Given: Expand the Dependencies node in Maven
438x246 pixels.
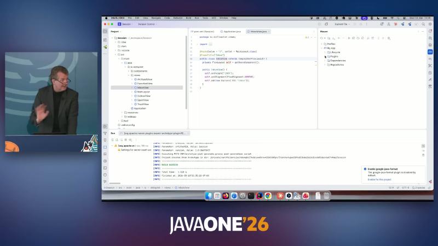Looking at the screenshot, I should (325, 61).
